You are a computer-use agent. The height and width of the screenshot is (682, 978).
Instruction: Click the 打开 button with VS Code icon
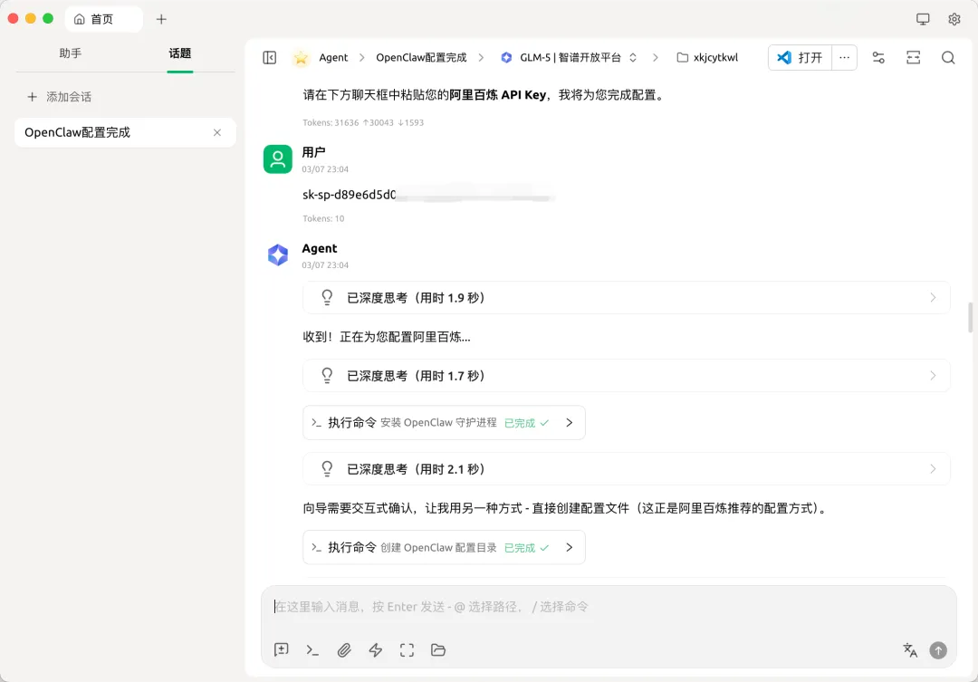click(800, 57)
